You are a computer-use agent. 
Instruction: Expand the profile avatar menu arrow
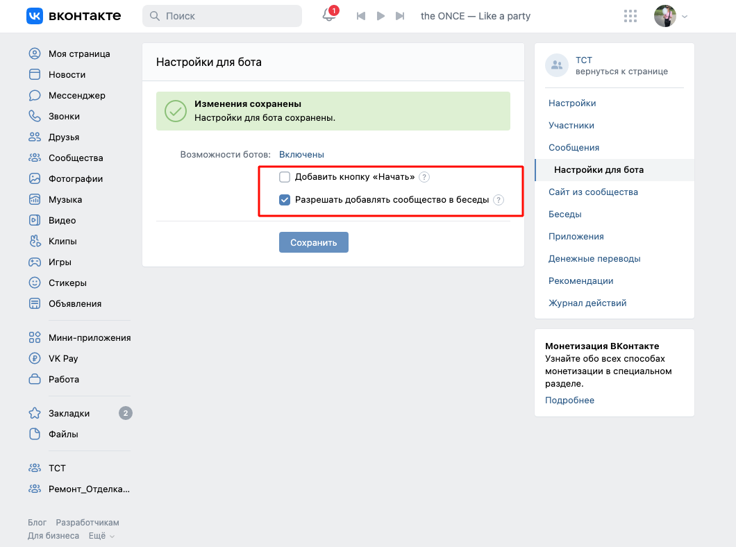point(685,17)
